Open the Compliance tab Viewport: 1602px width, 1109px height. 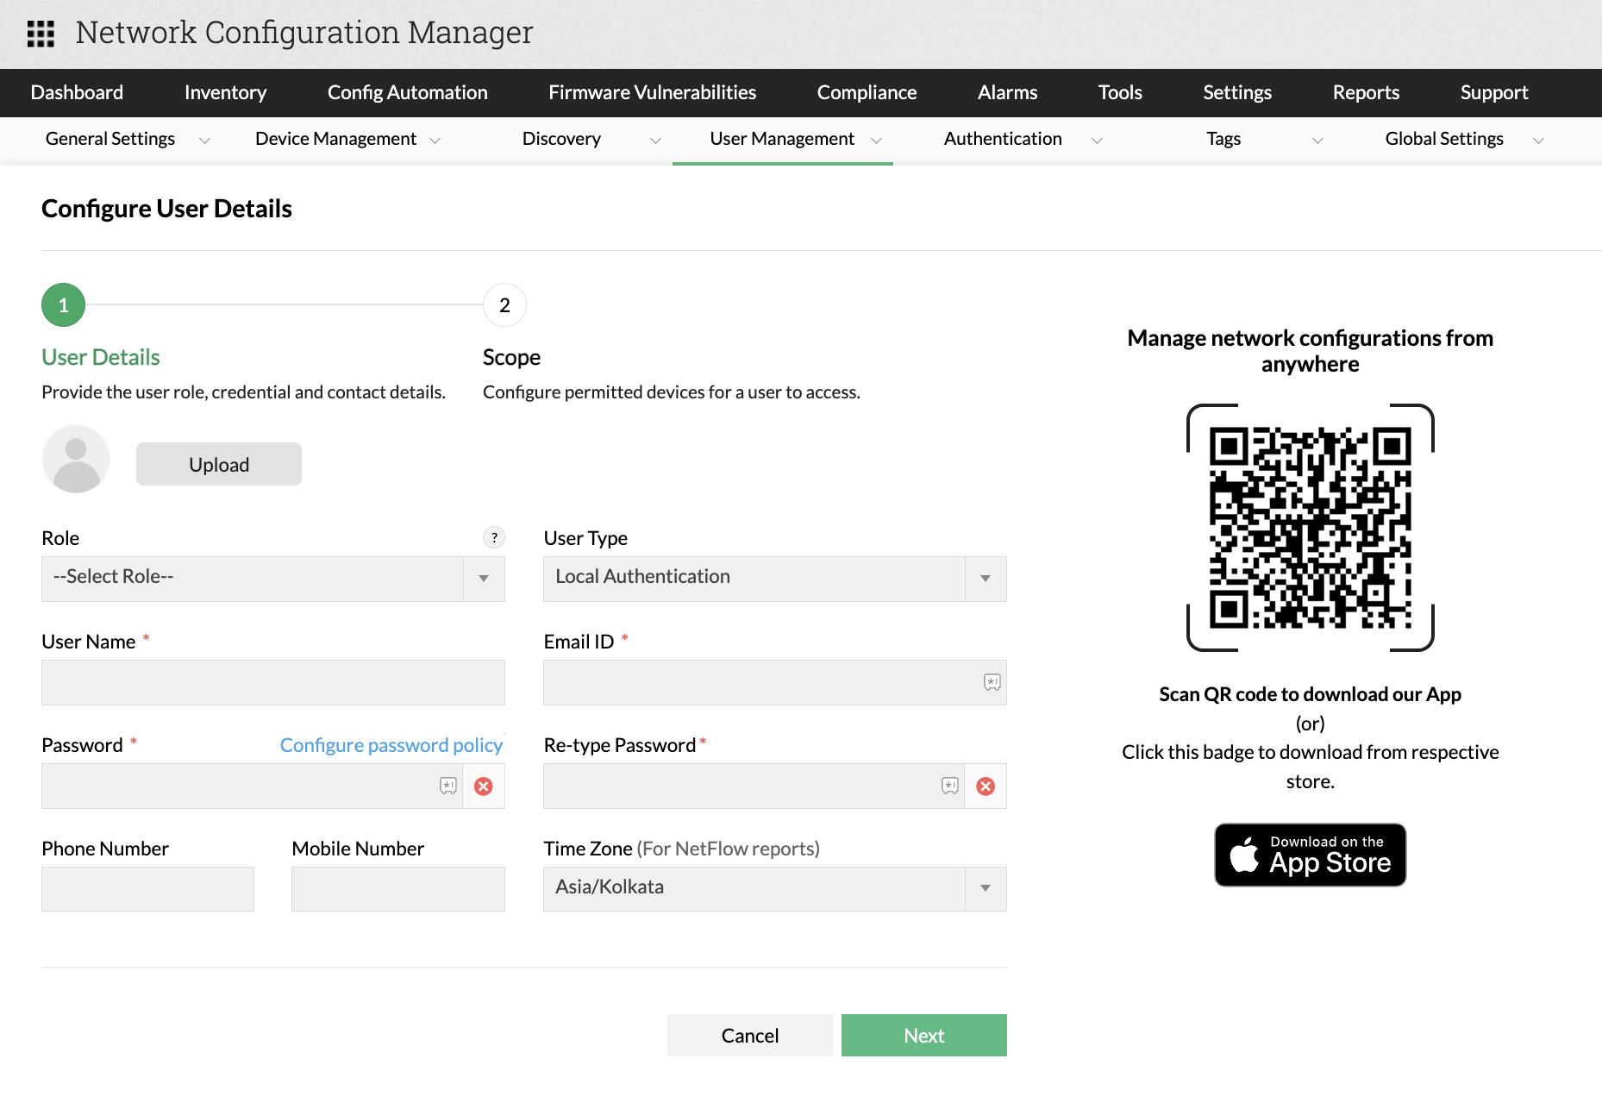point(867,92)
